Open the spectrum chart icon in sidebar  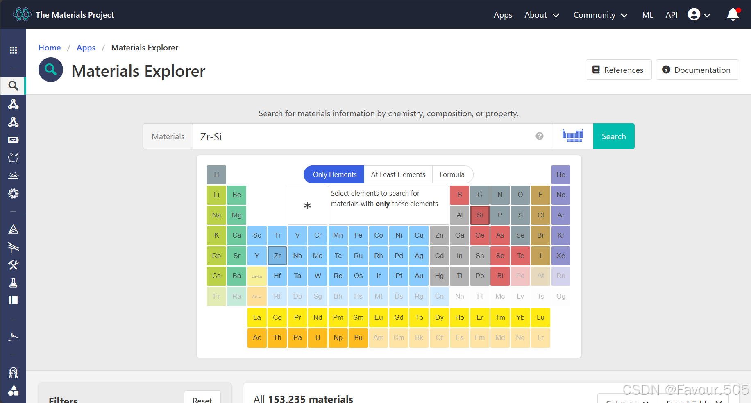[13, 337]
